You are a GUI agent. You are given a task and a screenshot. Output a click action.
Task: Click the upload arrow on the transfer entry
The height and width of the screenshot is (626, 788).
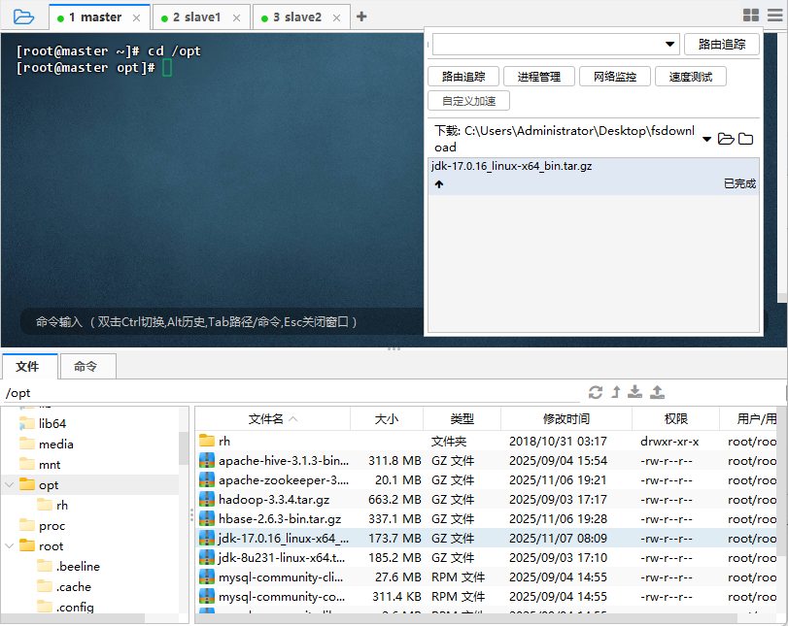pyautogui.click(x=439, y=184)
